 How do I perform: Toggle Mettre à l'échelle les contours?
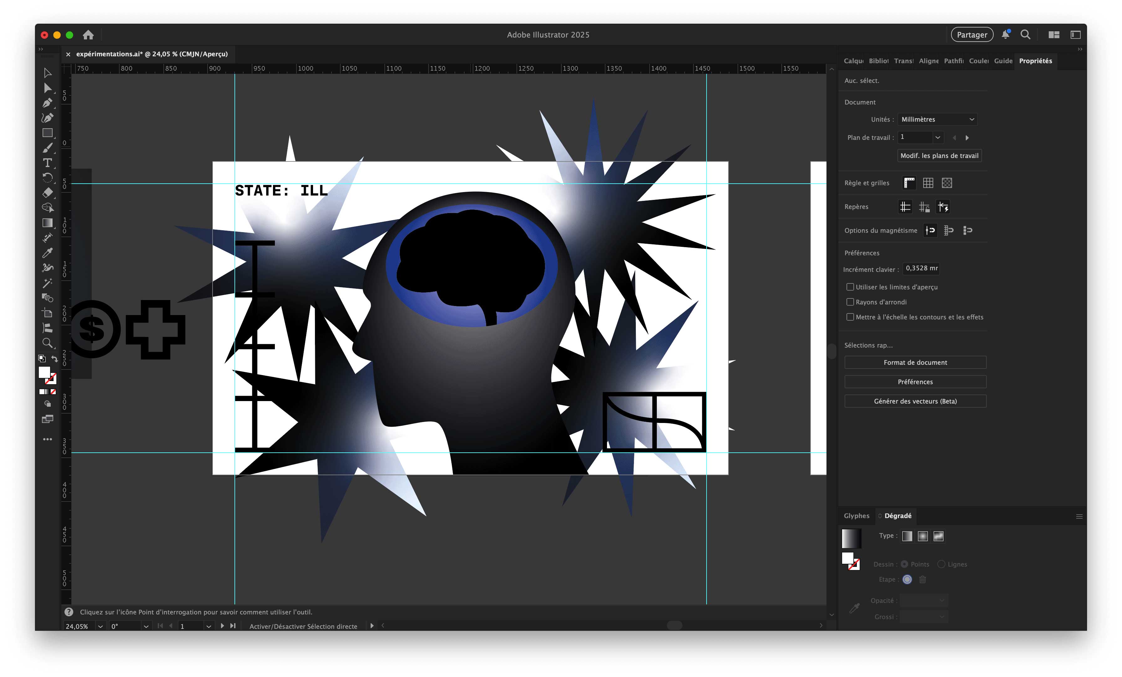point(850,317)
